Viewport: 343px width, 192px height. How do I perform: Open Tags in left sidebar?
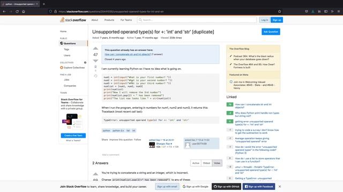(66, 50)
